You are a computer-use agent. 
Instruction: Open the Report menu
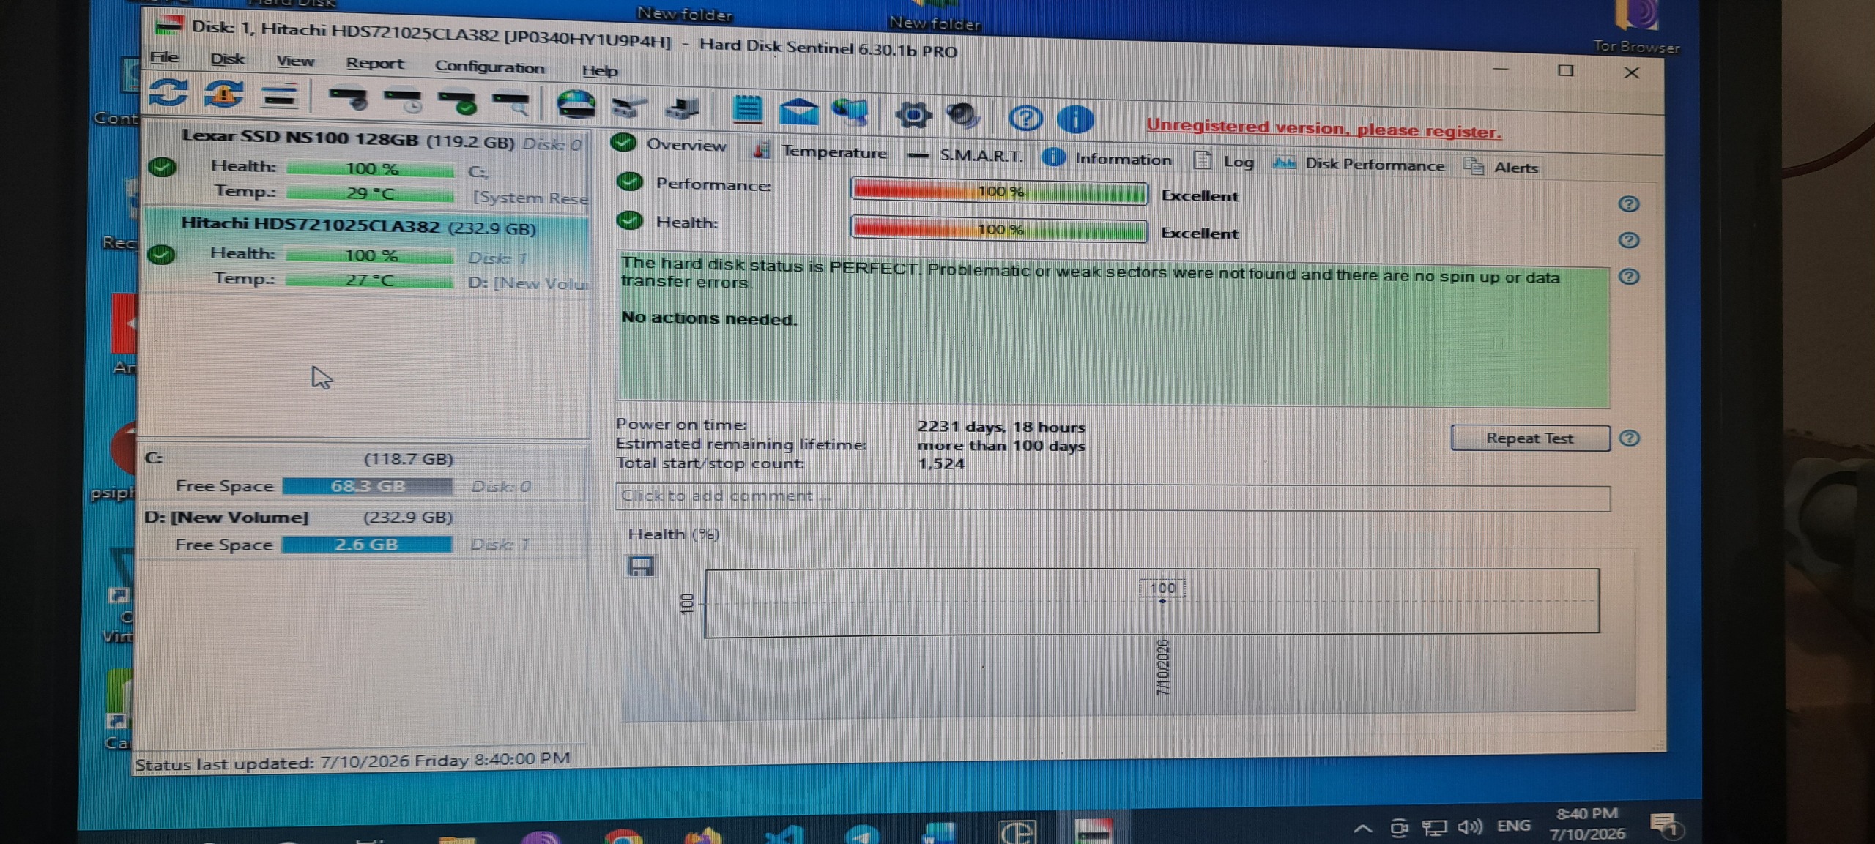pos(374,63)
